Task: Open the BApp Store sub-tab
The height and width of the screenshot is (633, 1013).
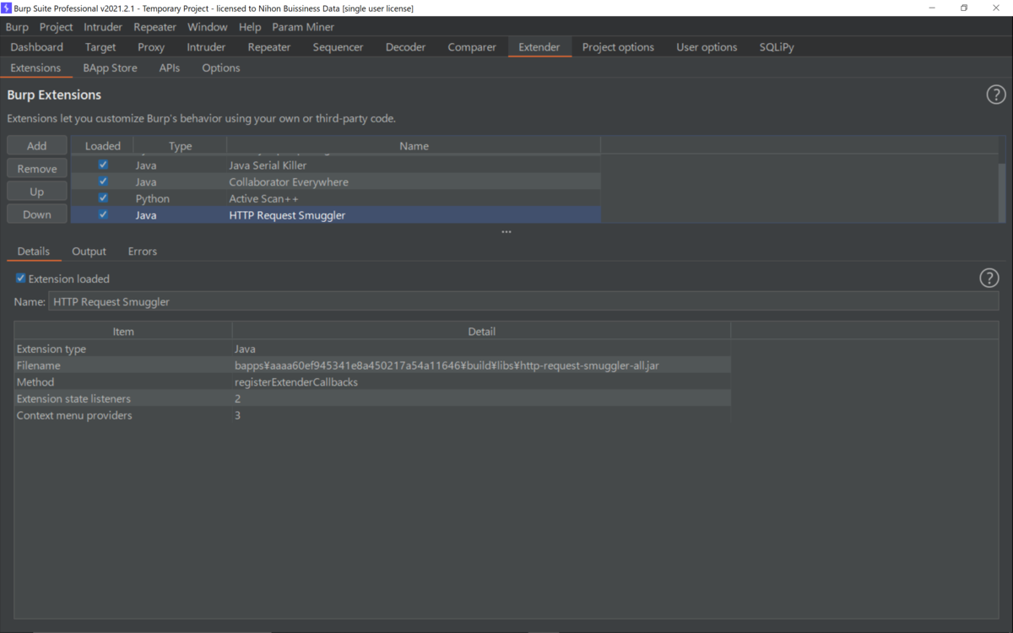Action: point(110,68)
